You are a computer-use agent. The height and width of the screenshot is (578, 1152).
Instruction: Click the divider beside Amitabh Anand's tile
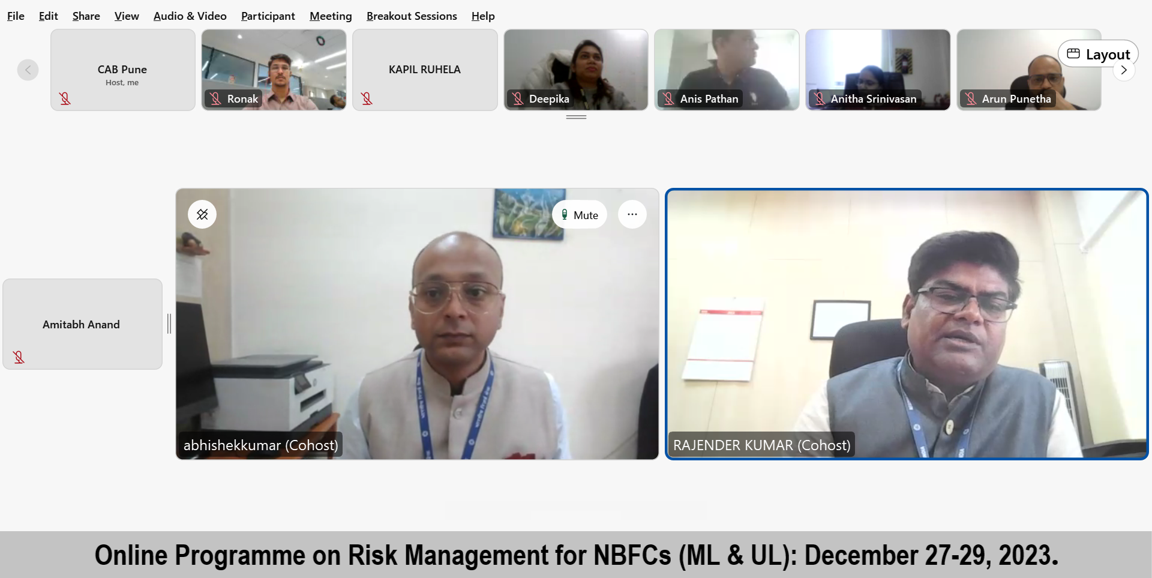coord(169,324)
